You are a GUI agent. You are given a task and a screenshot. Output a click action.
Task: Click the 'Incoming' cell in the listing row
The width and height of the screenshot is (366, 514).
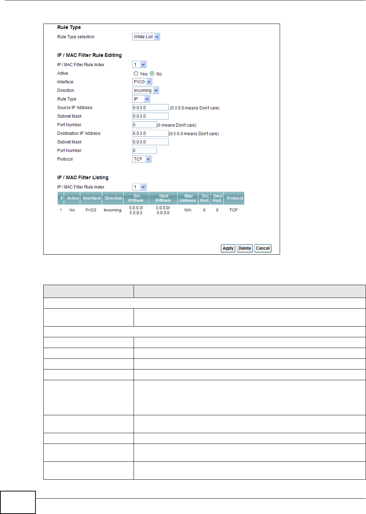(x=112, y=210)
